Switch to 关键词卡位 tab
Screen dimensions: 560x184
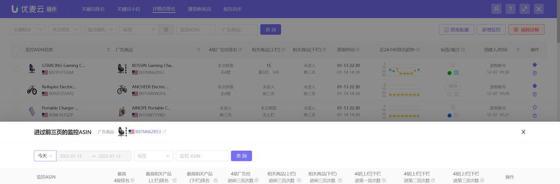(x=129, y=9)
